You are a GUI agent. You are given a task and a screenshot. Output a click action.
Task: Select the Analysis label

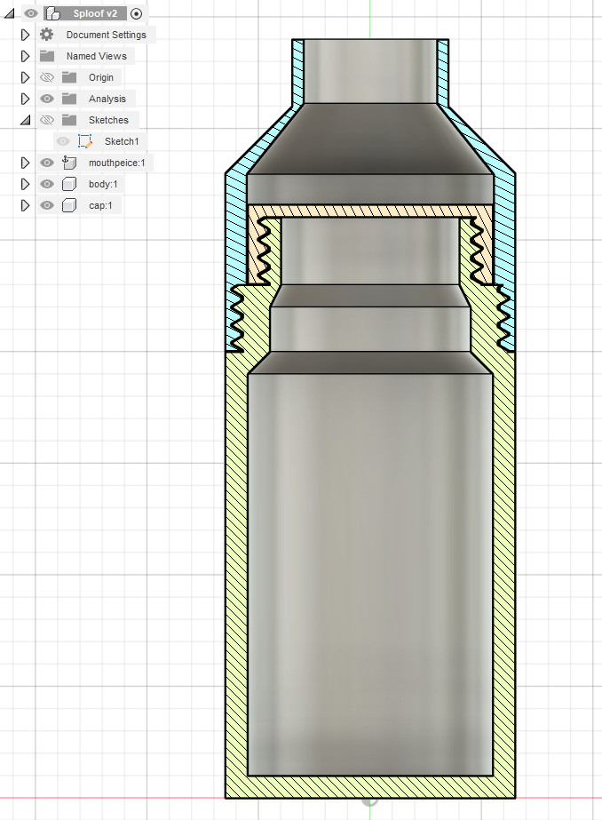(x=107, y=99)
